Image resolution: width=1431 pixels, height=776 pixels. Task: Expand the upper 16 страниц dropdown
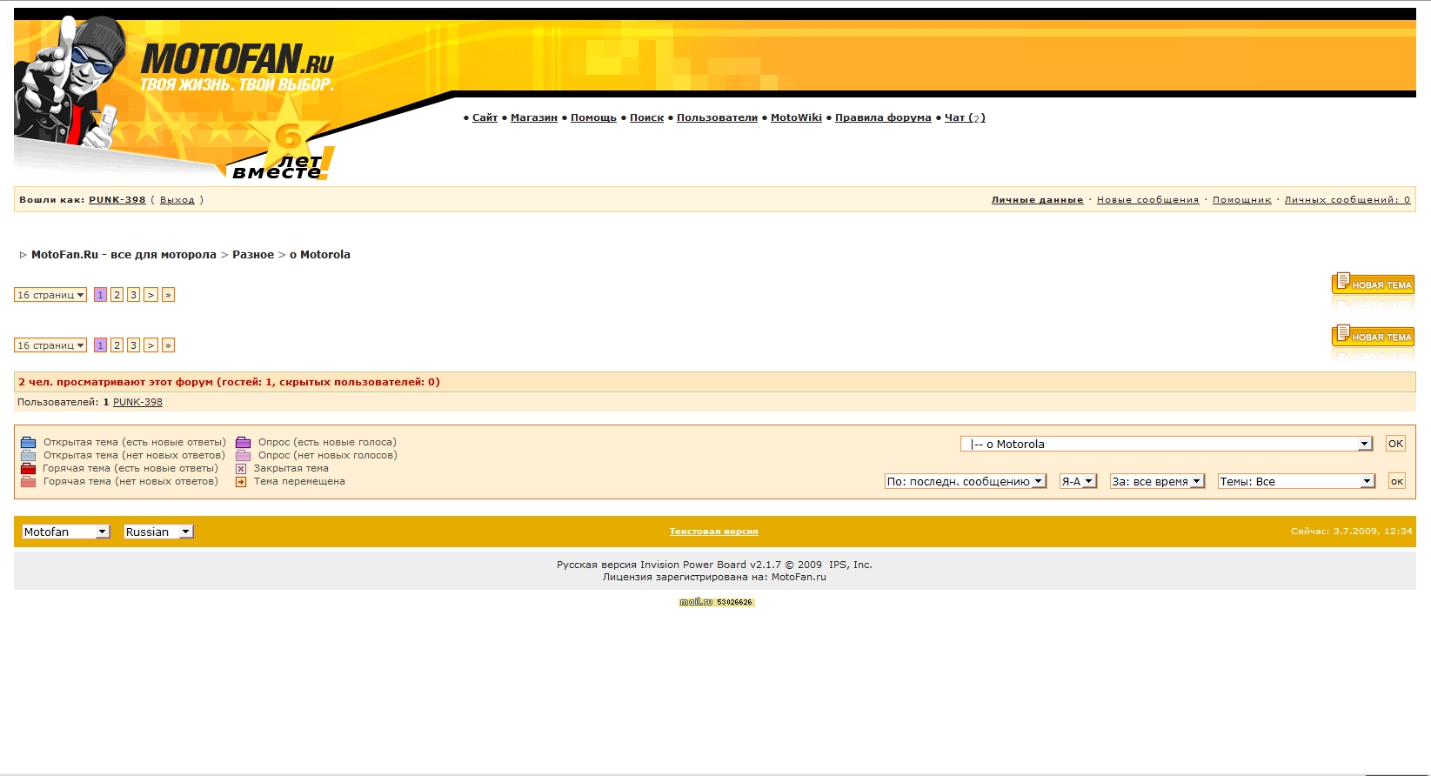[50, 295]
